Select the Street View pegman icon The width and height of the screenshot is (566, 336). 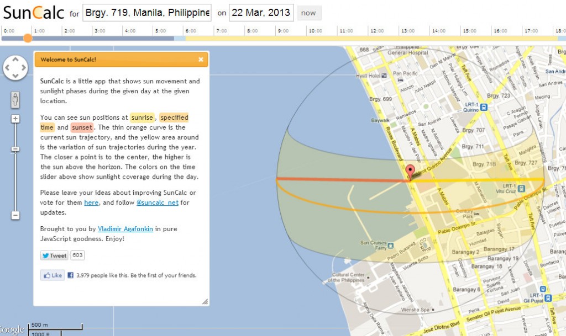[14, 100]
